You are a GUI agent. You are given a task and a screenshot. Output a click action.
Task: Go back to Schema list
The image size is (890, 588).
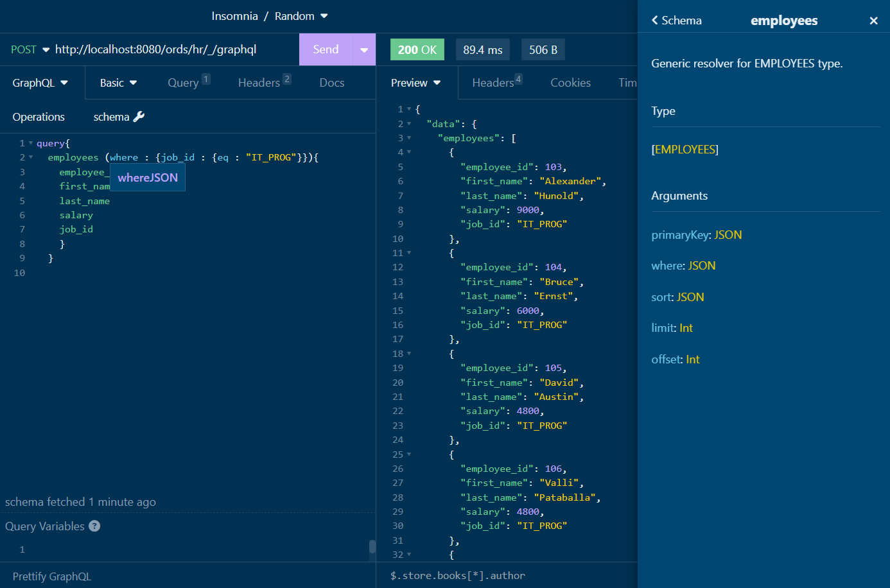(x=676, y=21)
